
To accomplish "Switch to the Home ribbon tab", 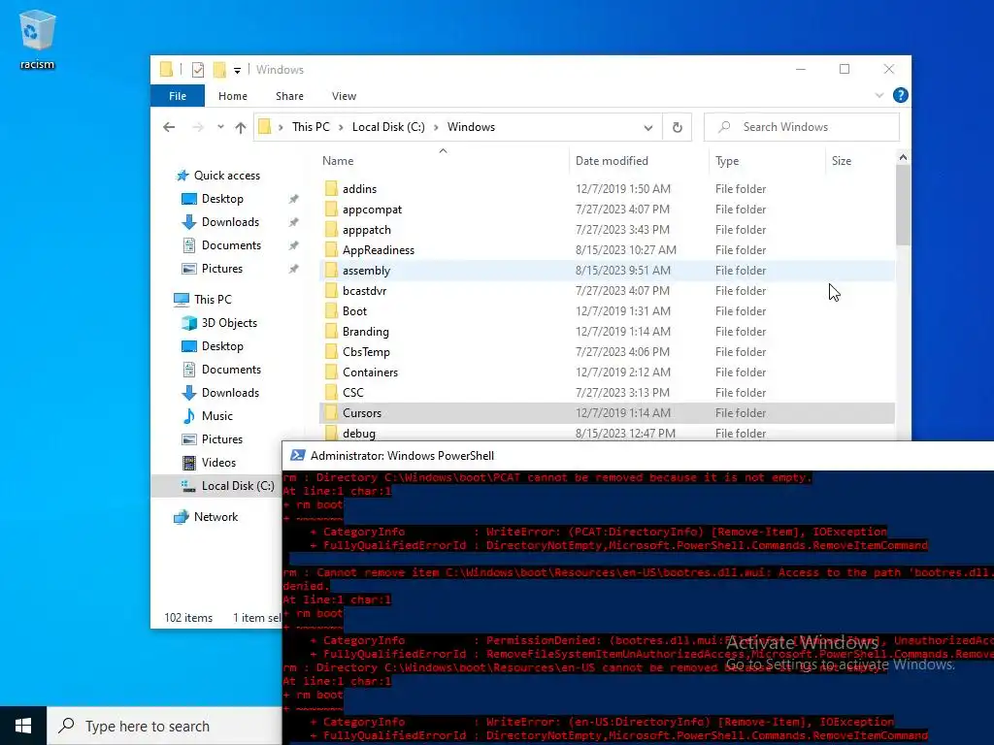I will (233, 96).
